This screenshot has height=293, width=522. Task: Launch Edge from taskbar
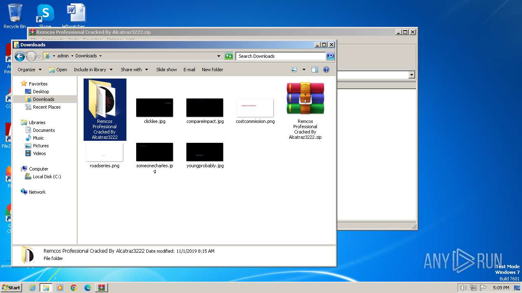click(88, 288)
